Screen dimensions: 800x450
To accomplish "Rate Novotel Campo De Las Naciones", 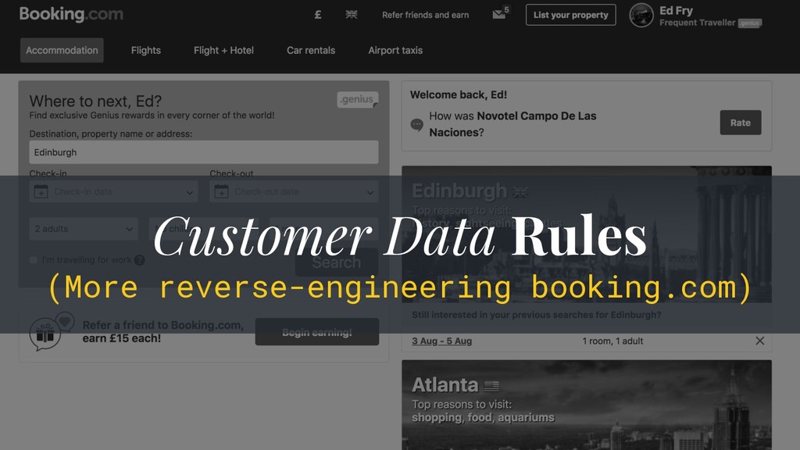I will coord(741,123).
